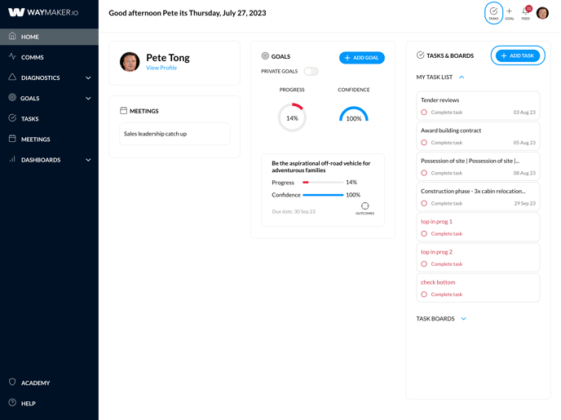Click the Tasks checkmark icon in sidebar
The image size is (561, 420).
(x=12, y=117)
